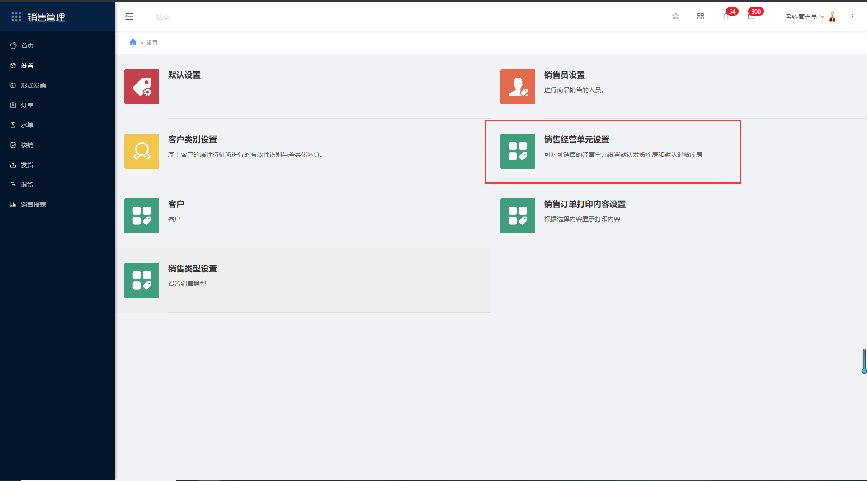This screenshot has width=867, height=481.
Task: Open the notification bell with 54 badge
Action: coord(726,17)
